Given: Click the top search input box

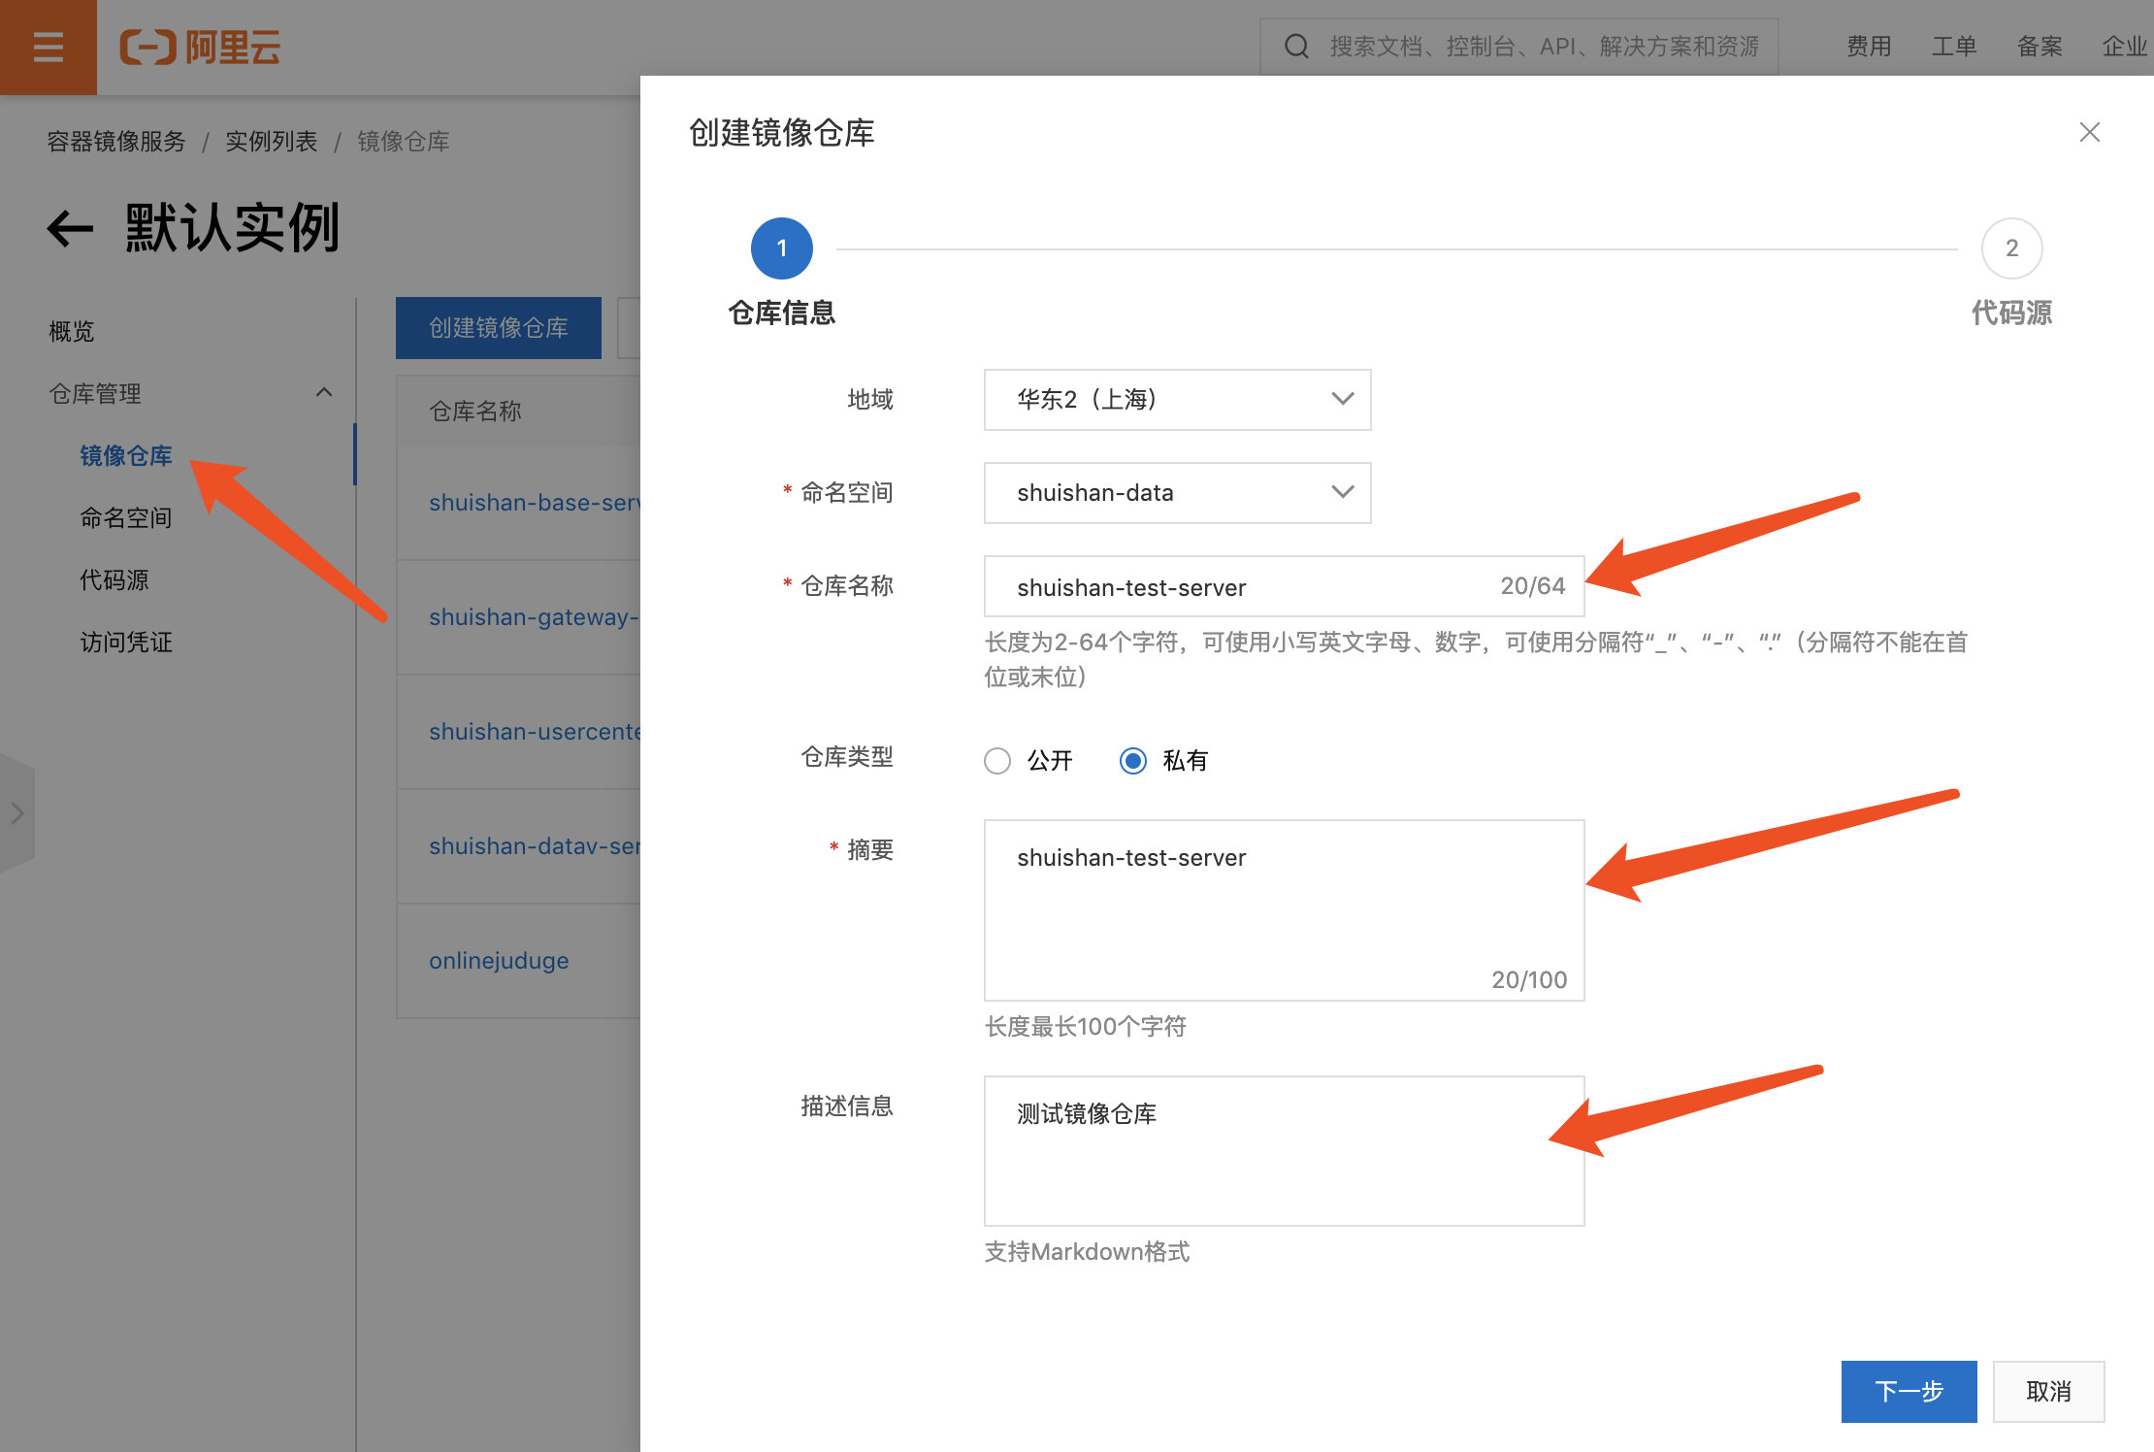Looking at the screenshot, I should tap(1518, 47).
